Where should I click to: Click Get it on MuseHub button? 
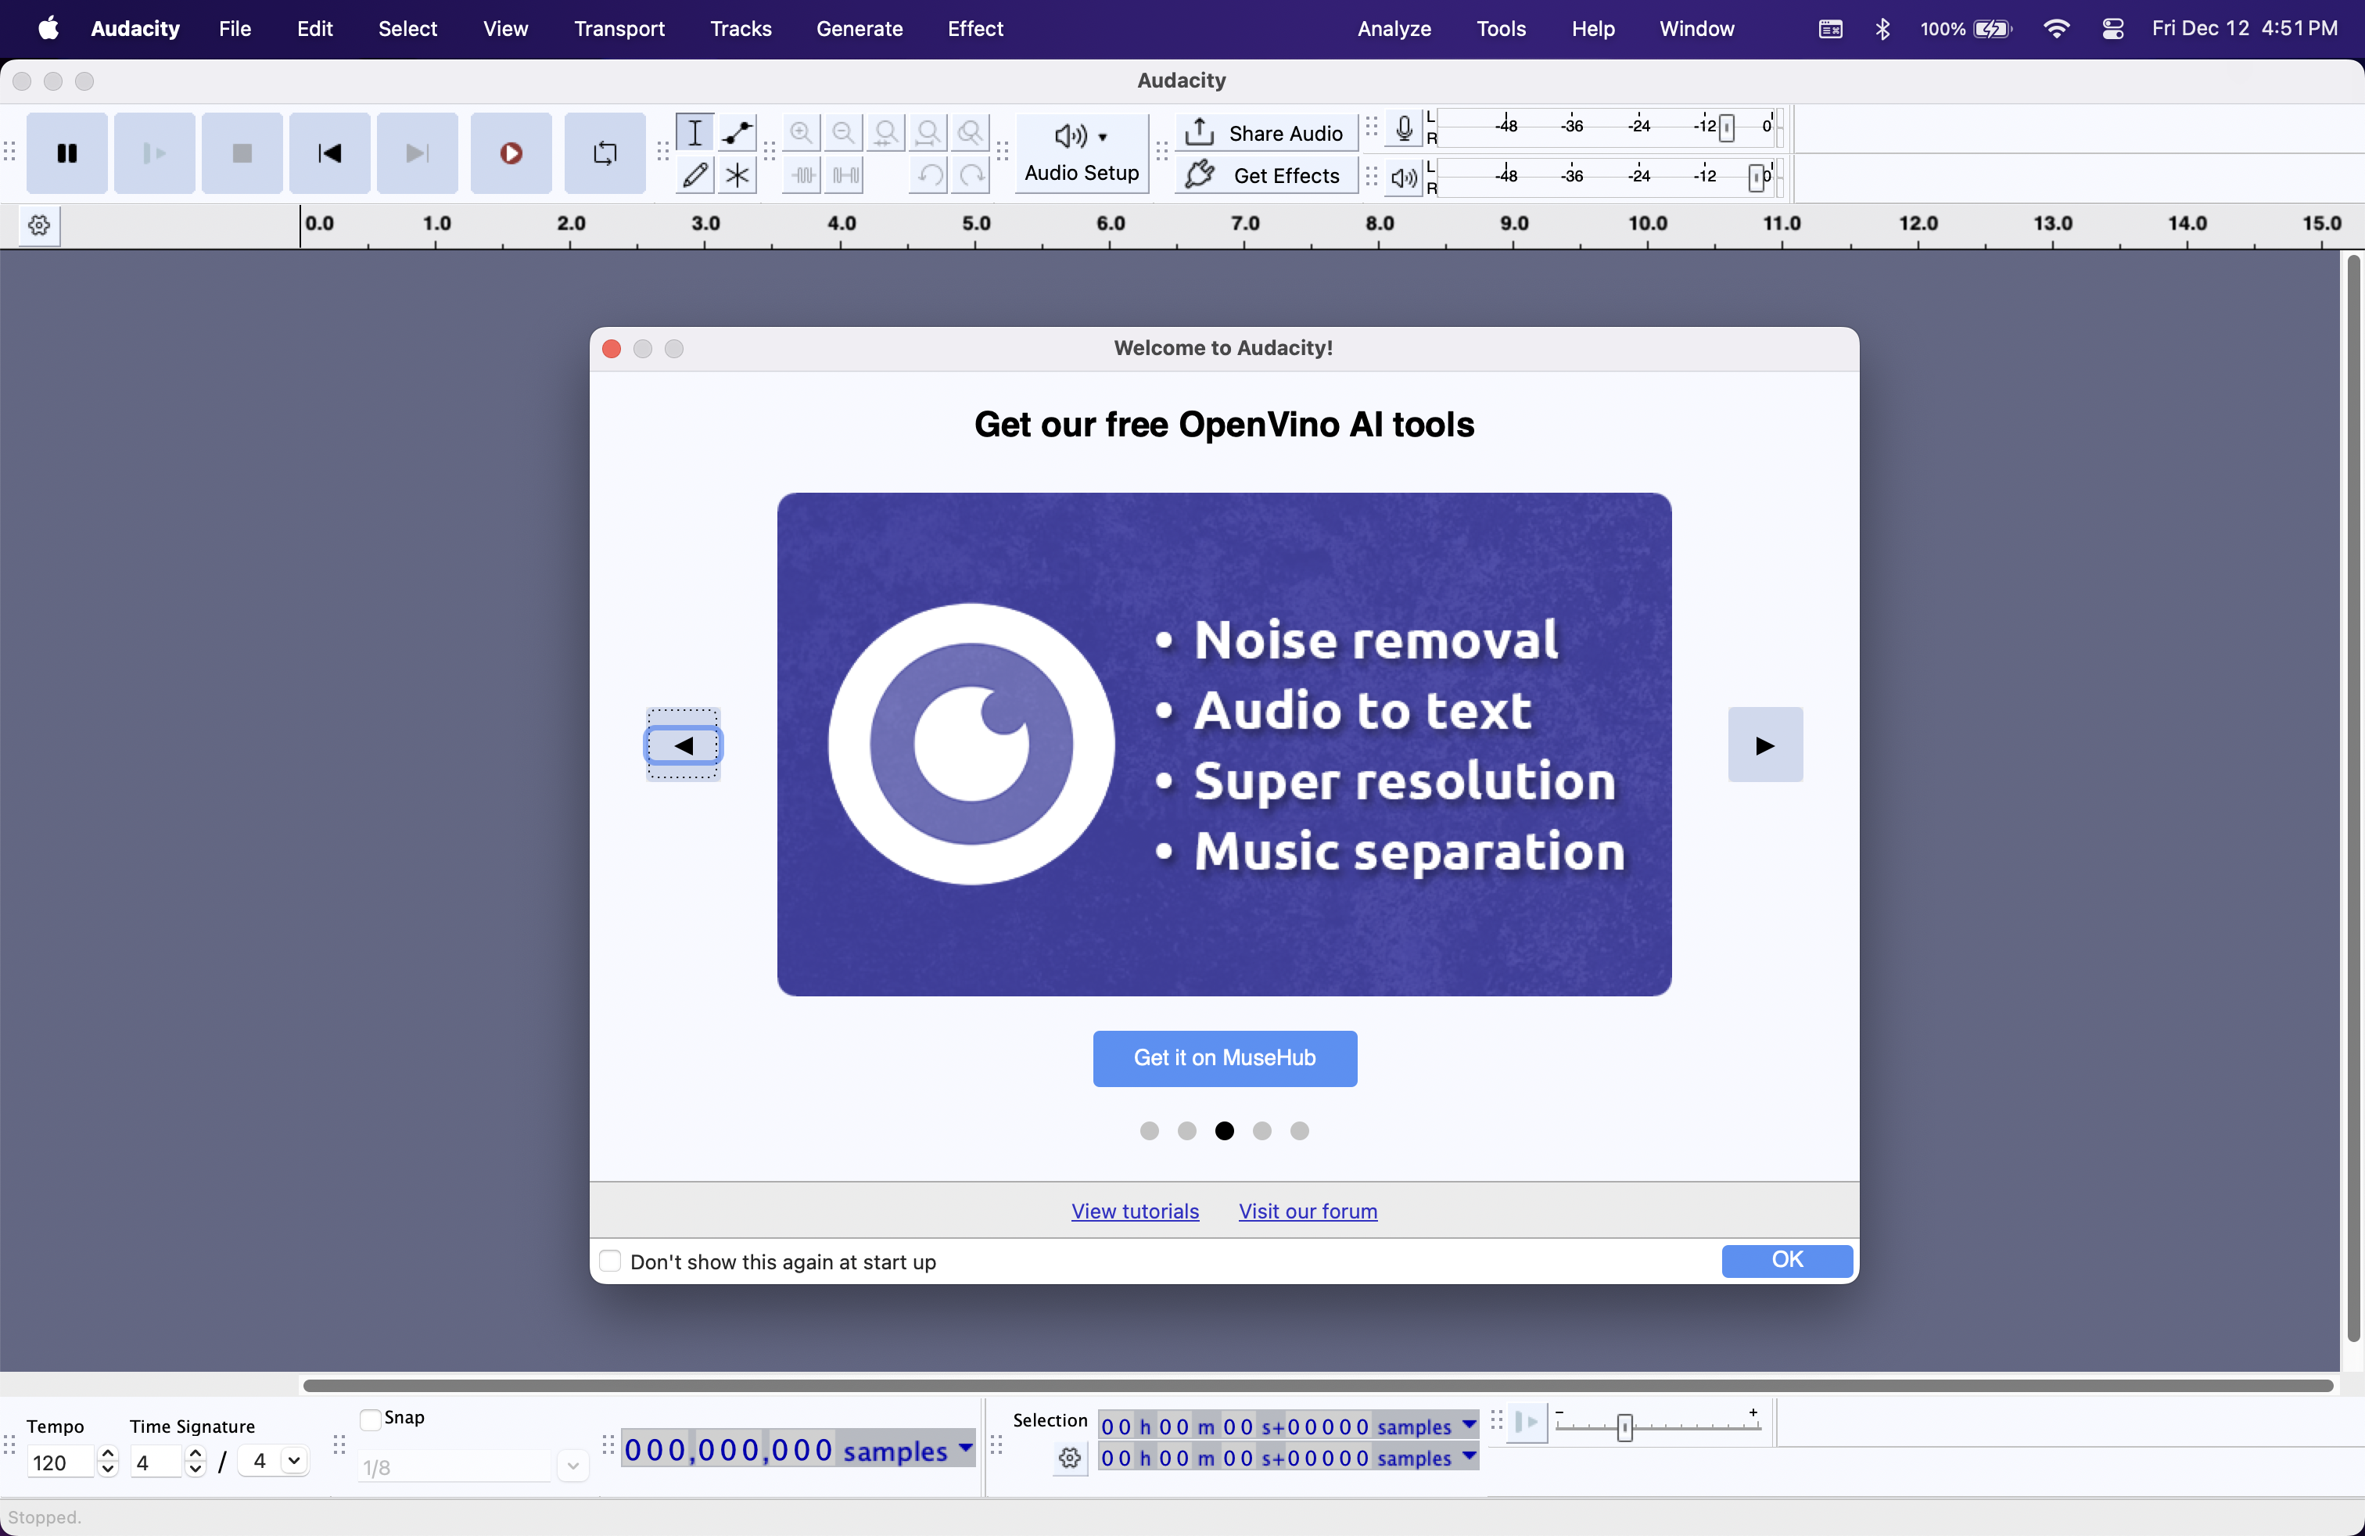tap(1224, 1058)
